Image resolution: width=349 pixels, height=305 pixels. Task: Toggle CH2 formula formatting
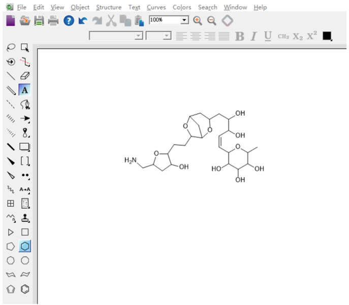[283, 36]
